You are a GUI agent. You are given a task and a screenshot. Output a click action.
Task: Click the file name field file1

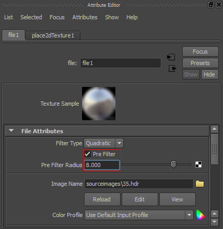[x=121, y=63]
